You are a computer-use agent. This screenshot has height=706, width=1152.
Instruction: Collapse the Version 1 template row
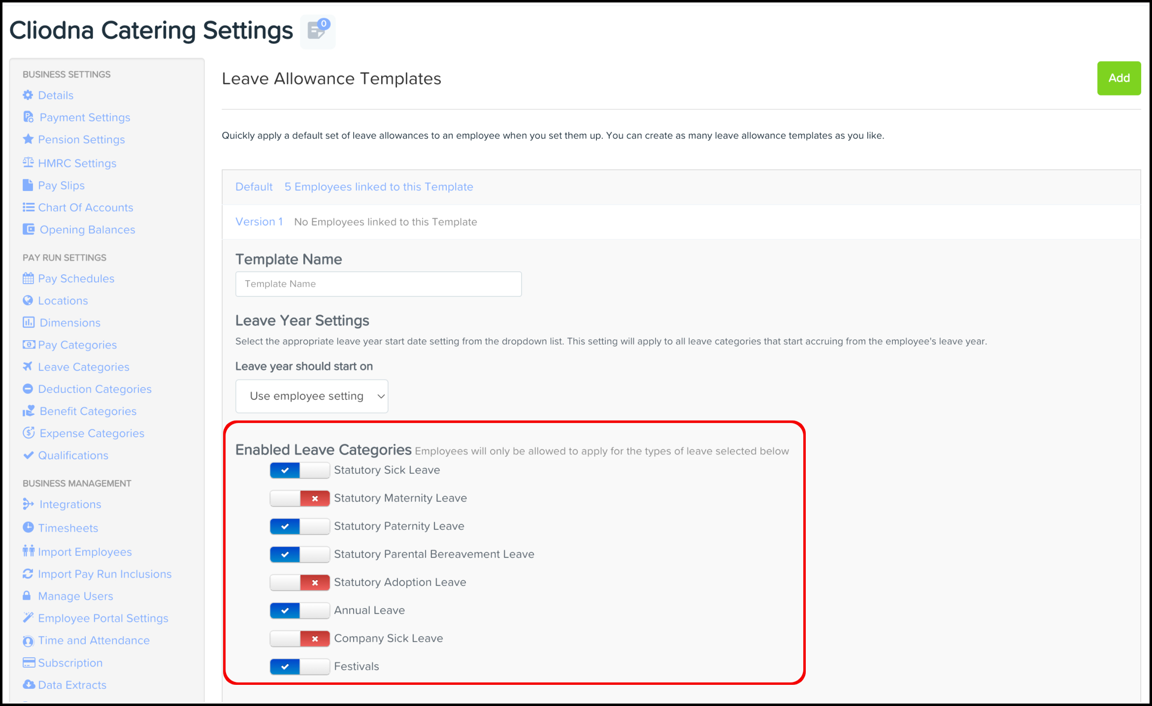[259, 222]
